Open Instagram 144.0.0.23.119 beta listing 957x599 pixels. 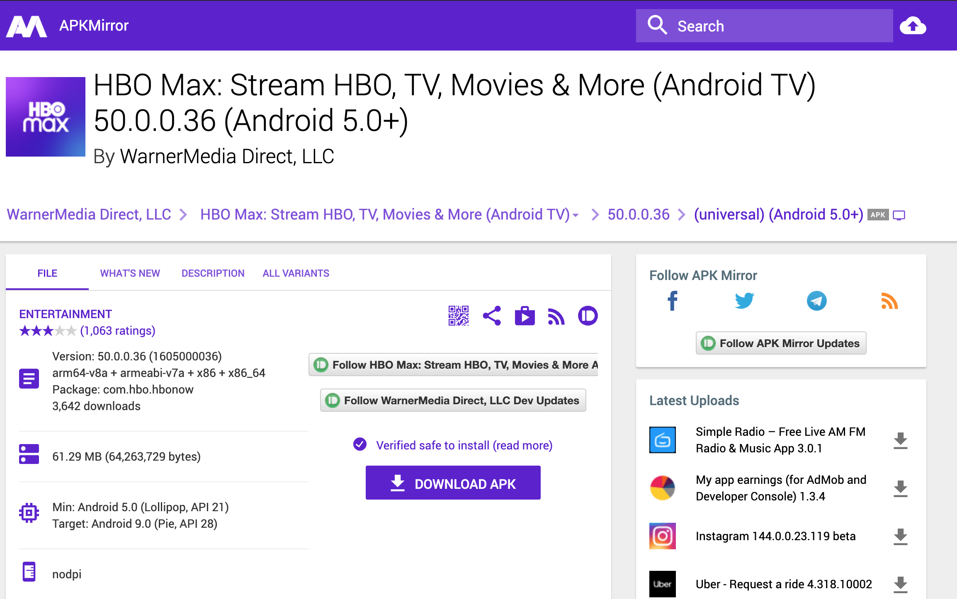coord(775,536)
